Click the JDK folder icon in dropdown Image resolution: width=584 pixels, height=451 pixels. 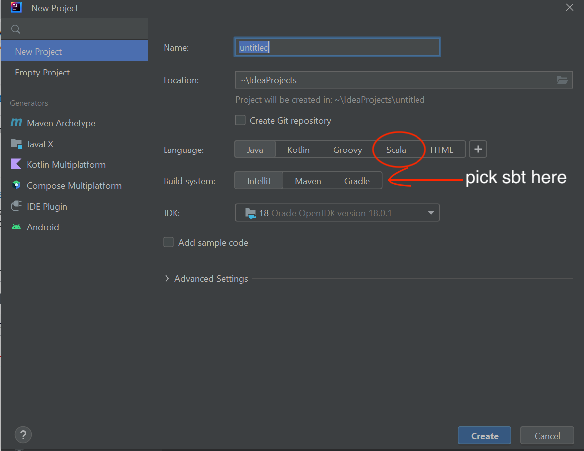tap(250, 213)
